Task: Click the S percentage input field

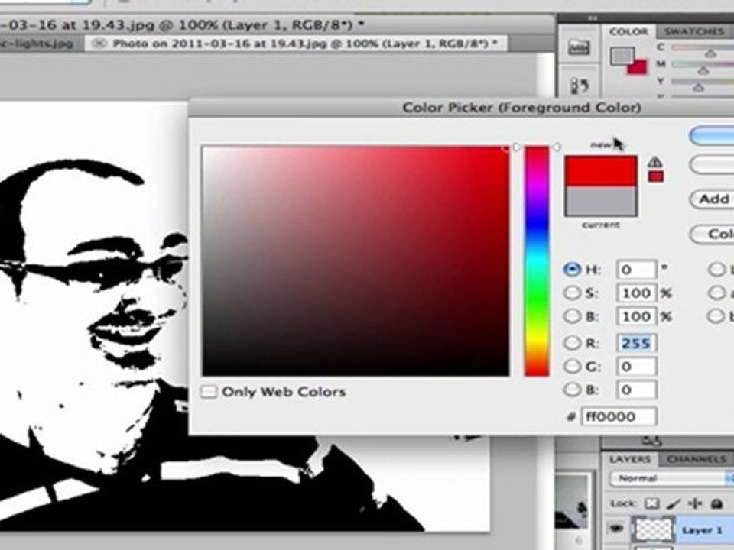Action: click(636, 293)
